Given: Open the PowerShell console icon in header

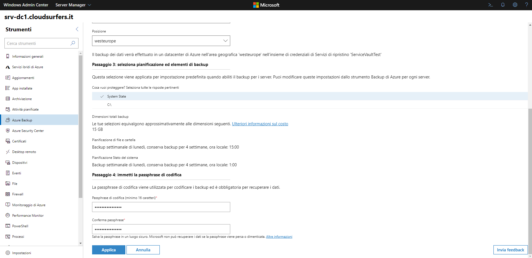Looking at the screenshot, I should point(490,5).
